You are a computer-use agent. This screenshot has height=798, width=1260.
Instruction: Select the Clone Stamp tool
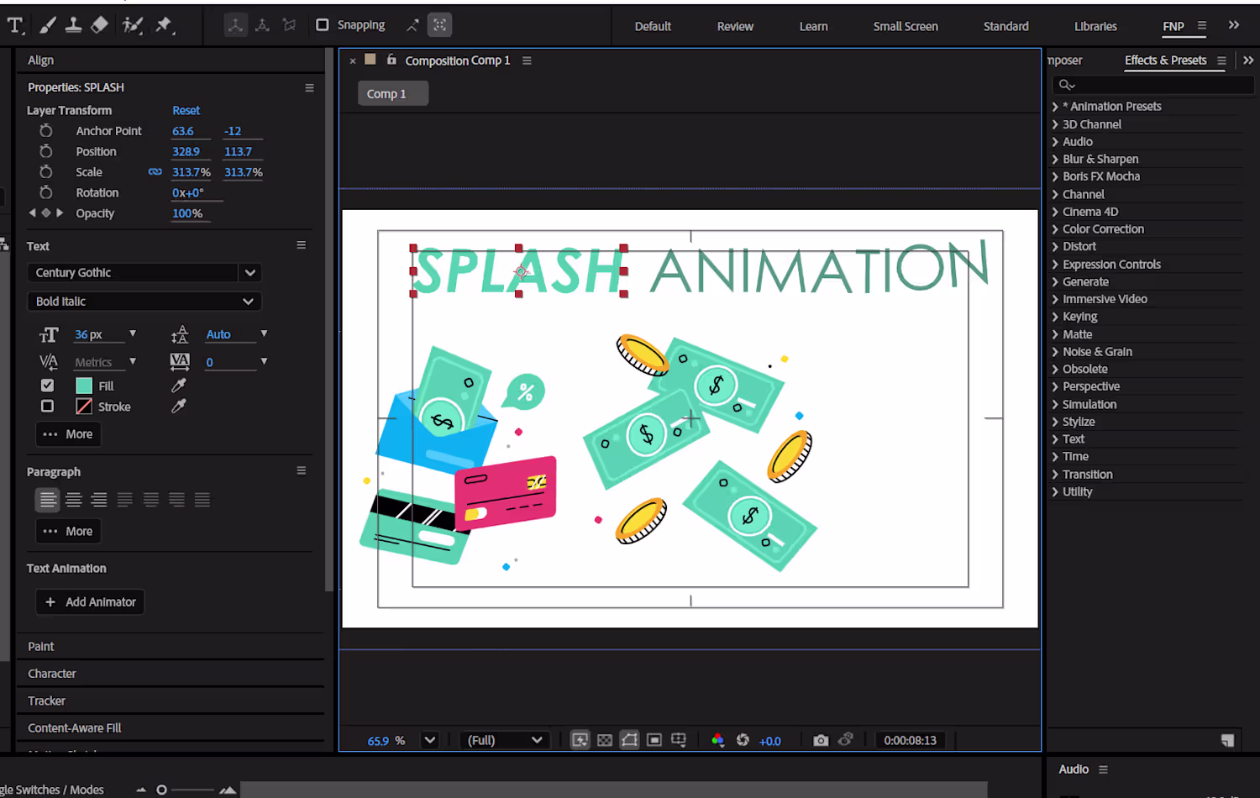74,25
